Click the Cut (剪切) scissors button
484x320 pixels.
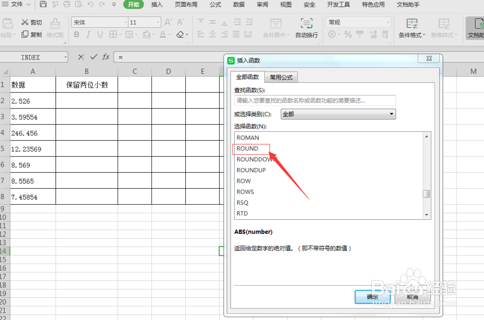click(31, 22)
